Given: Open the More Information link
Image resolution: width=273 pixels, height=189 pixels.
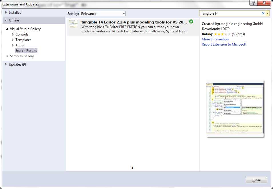Looking at the screenshot, I should (215, 39).
